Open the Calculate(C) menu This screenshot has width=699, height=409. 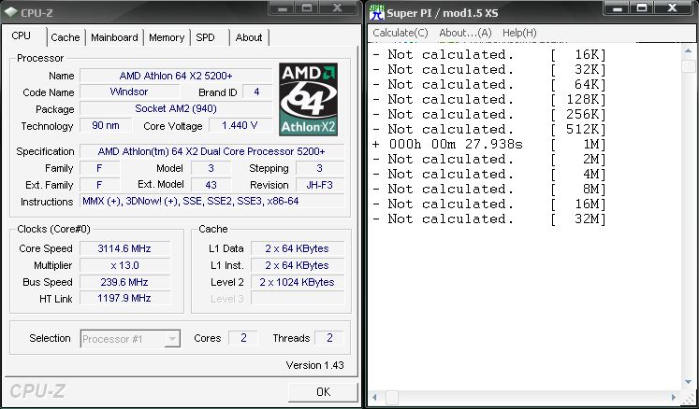coord(400,33)
